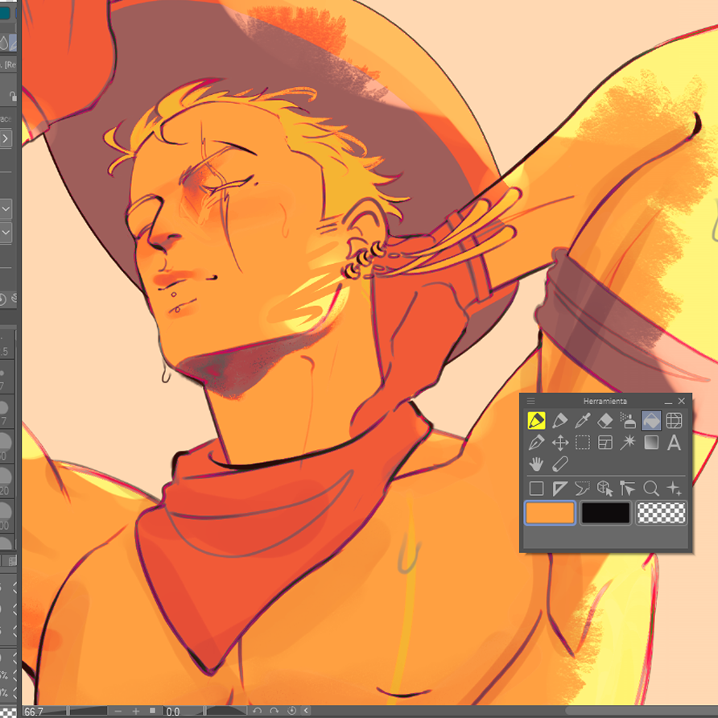Select the Text tool

click(x=674, y=443)
